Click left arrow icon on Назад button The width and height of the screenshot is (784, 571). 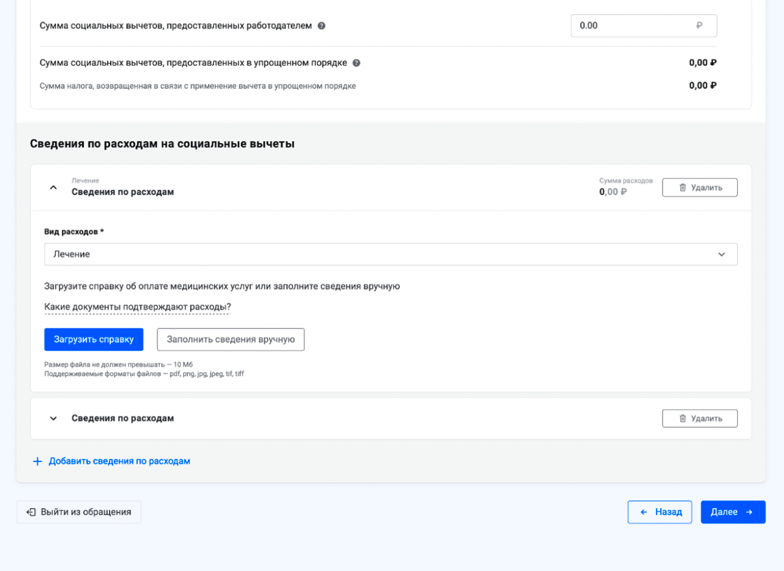[645, 513]
